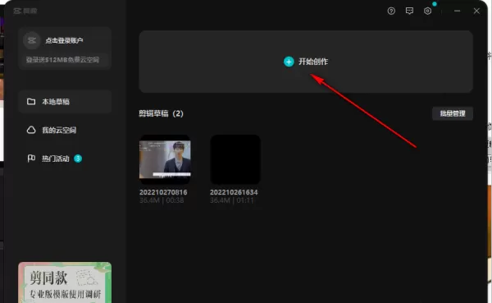Viewport: 492px width, 303px height.
Task: Click the flag icon beside 热门活动
Action: click(31, 158)
